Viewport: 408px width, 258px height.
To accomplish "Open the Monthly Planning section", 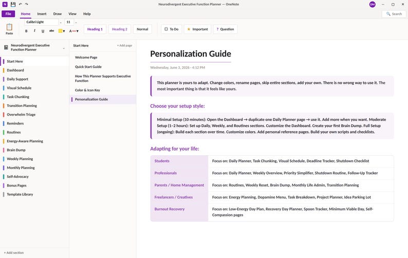I will (x=34, y=168).
